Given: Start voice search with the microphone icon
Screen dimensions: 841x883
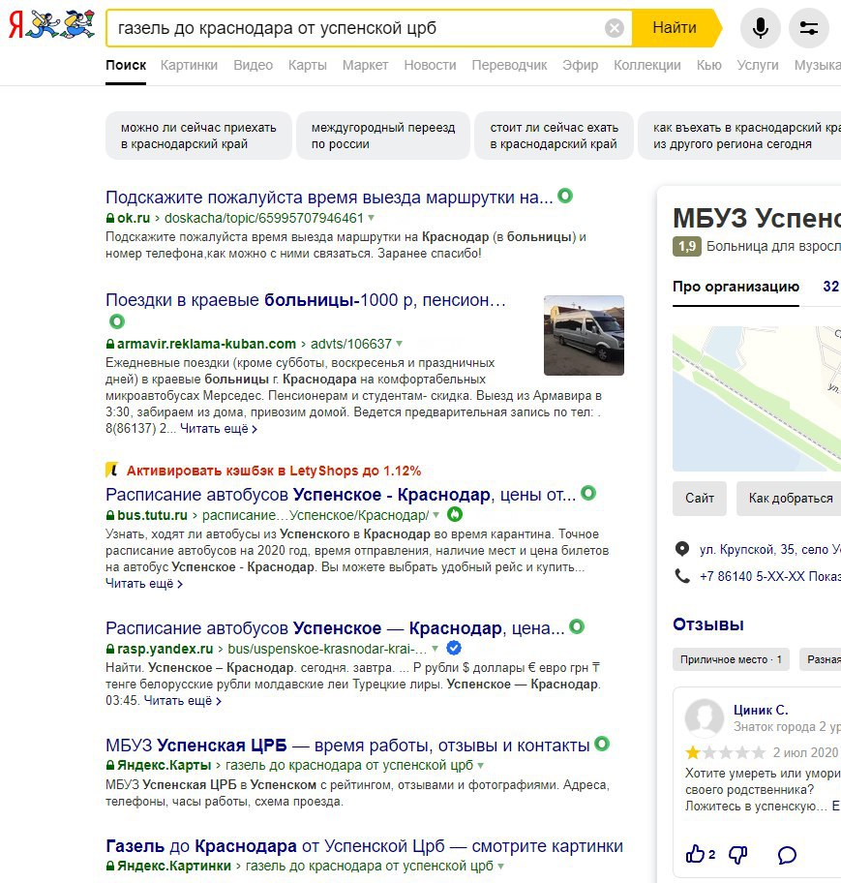Looking at the screenshot, I should (x=760, y=27).
